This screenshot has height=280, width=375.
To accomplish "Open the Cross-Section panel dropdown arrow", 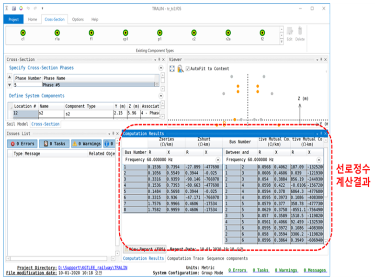I will (x=155, y=60).
